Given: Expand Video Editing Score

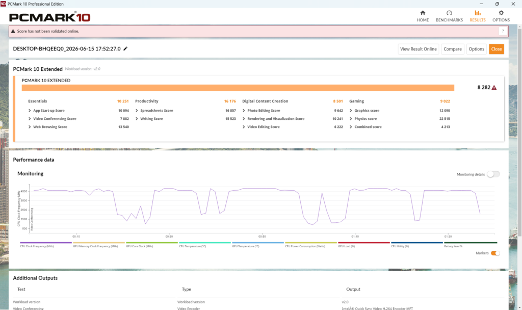Looking at the screenshot, I should pos(244,127).
